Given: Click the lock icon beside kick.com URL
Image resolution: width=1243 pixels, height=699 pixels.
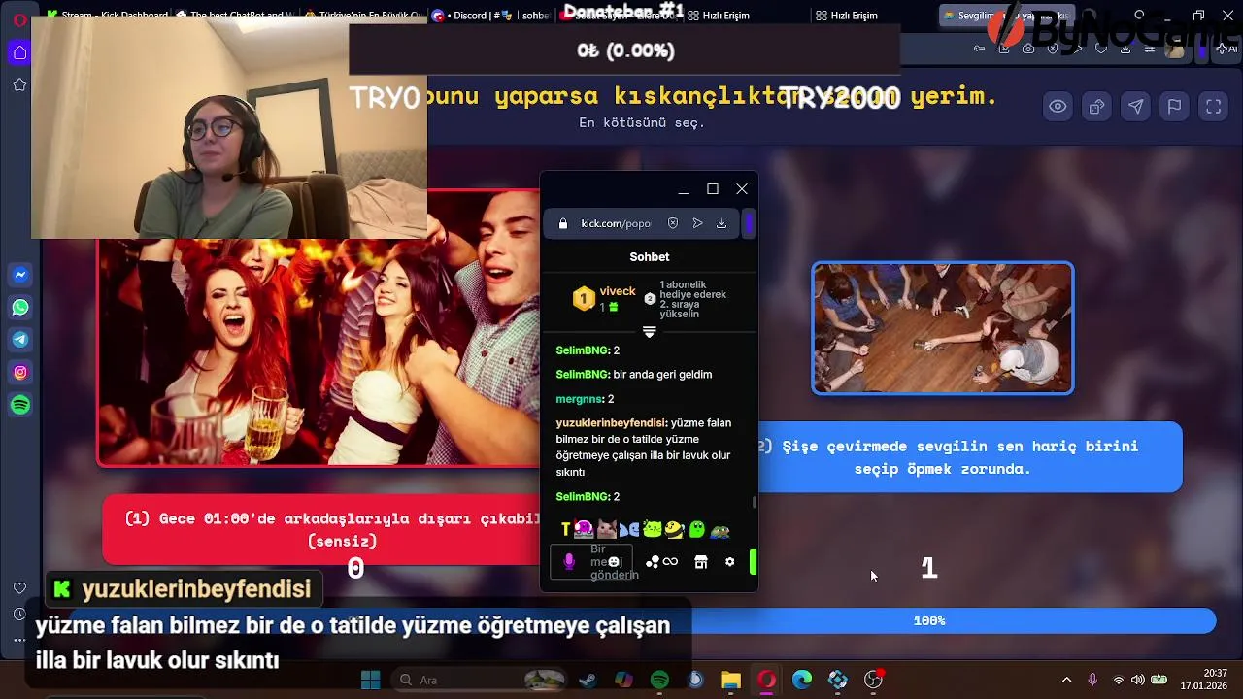Looking at the screenshot, I should (x=562, y=223).
